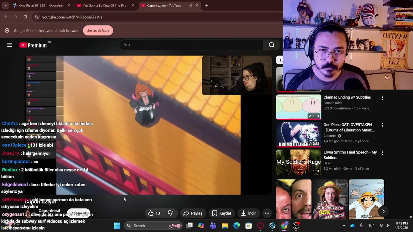Viewport: 413px width, 232px height.
Task: Open My Soldiers Rage thumbnail
Action: (x=299, y=162)
